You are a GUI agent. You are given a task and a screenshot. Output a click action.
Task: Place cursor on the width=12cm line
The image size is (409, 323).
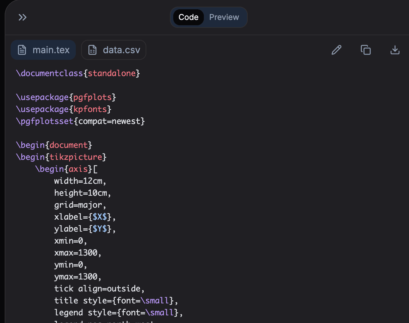[x=80, y=181]
